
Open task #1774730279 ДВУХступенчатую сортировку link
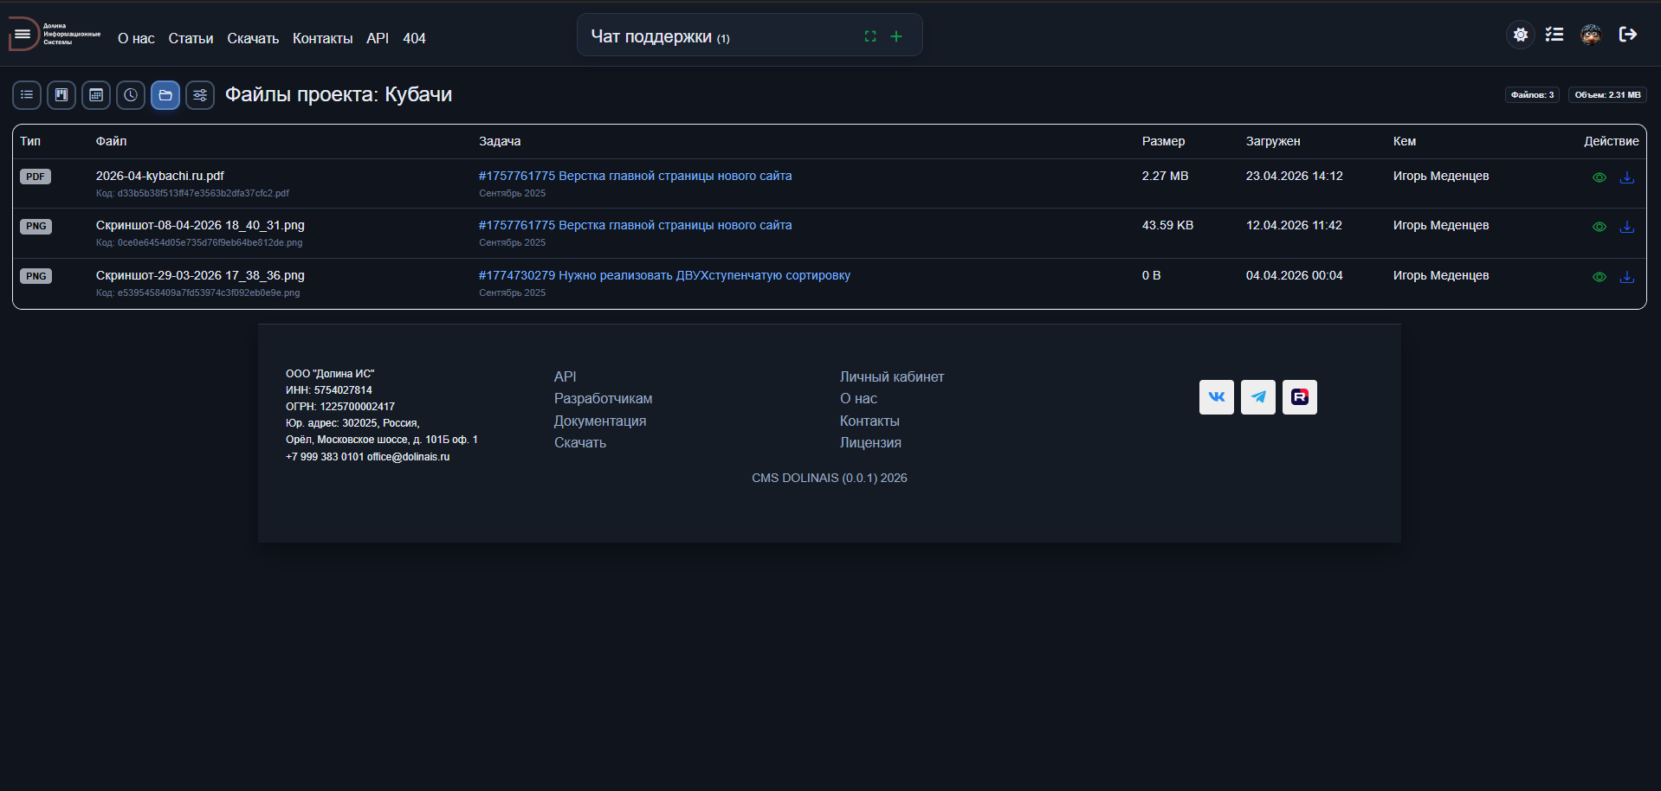click(x=664, y=275)
